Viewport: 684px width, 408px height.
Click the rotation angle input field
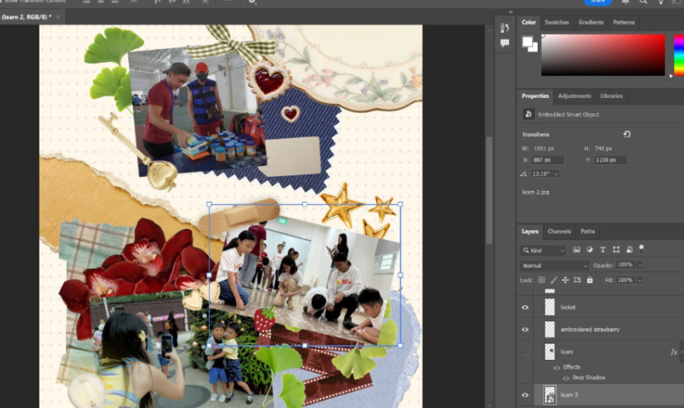(x=541, y=174)
